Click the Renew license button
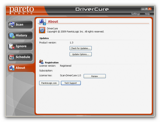Image resolution: width=160 pixels, height=122 pixels. point(95,76)
